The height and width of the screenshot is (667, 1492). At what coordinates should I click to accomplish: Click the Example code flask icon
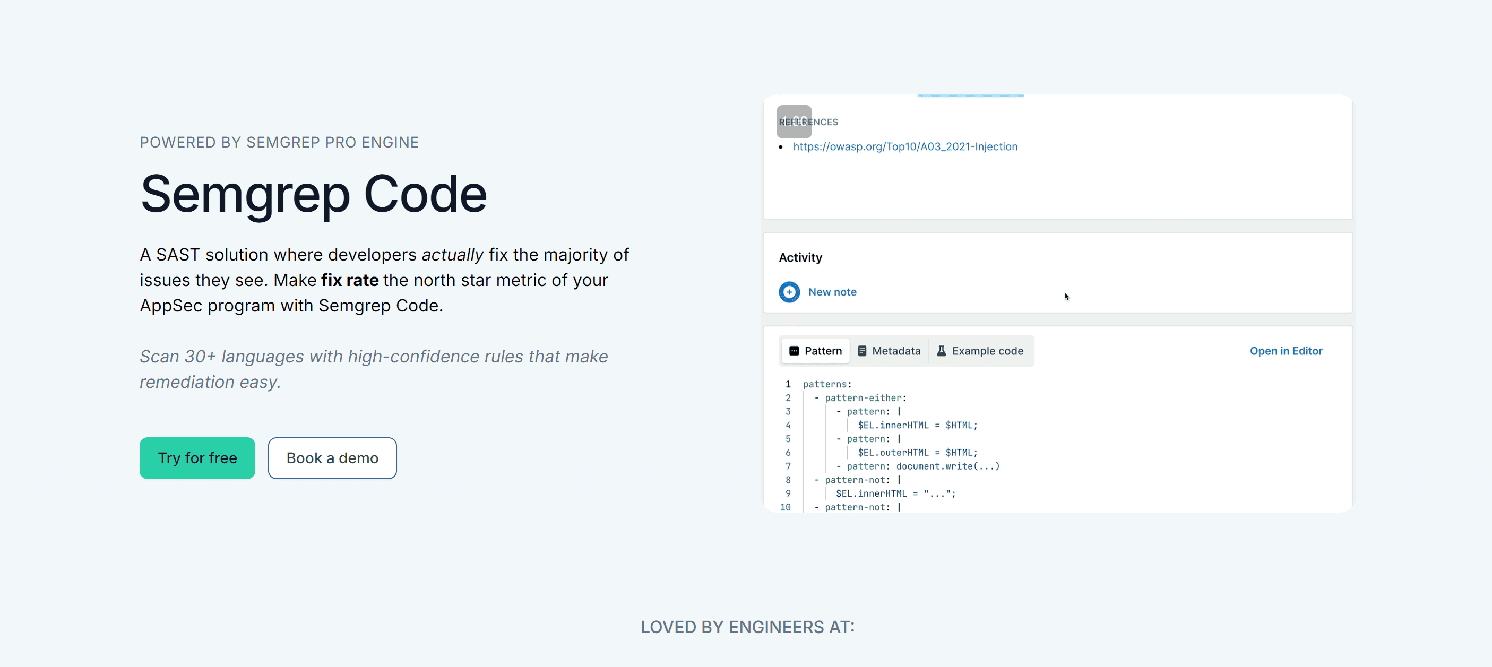[942, 351]
